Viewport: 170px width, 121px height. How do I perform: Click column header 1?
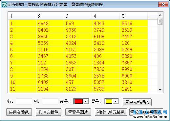point(22,16)
